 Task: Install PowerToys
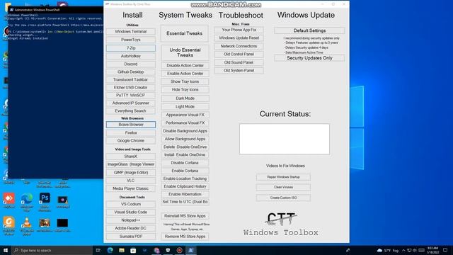click(x=131, y=40)
